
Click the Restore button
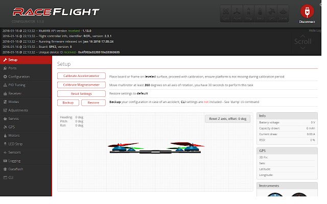[94, 103]
